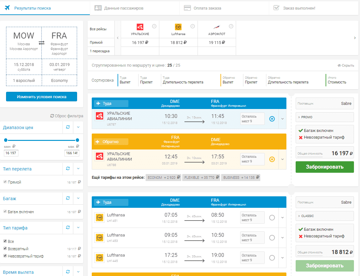Click the clock icon next to Аэрофлот column
This screenshot has height=276, width=360.
(x=231, y=26)
